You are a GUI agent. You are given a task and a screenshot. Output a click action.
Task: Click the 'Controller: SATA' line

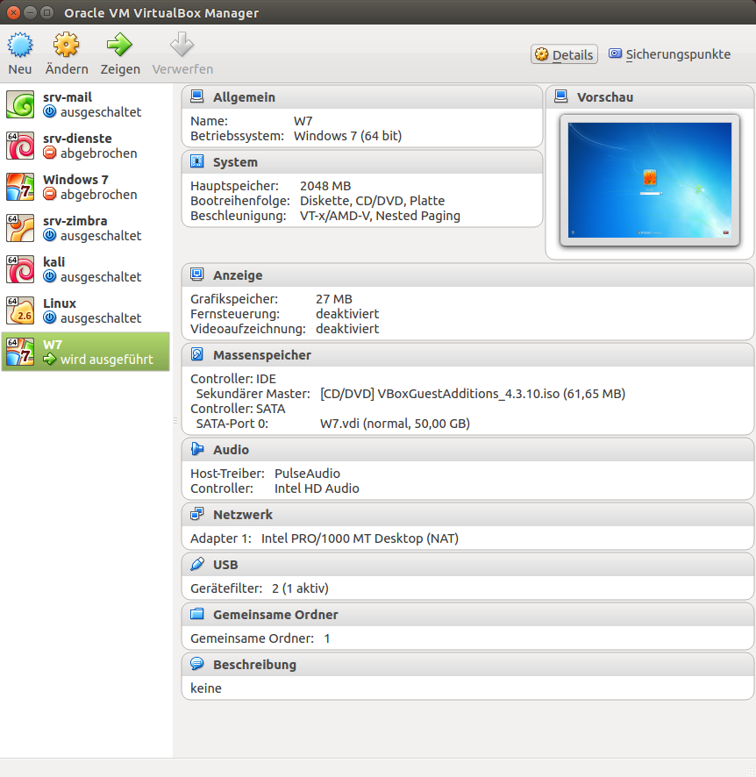238,409
